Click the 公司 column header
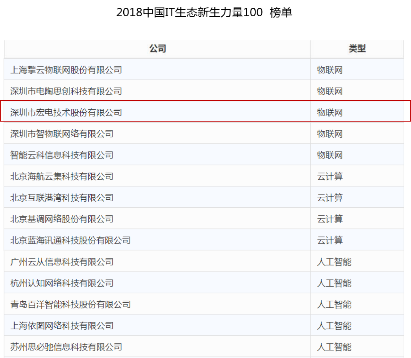411x358 pixels. (x=157, y=49)
